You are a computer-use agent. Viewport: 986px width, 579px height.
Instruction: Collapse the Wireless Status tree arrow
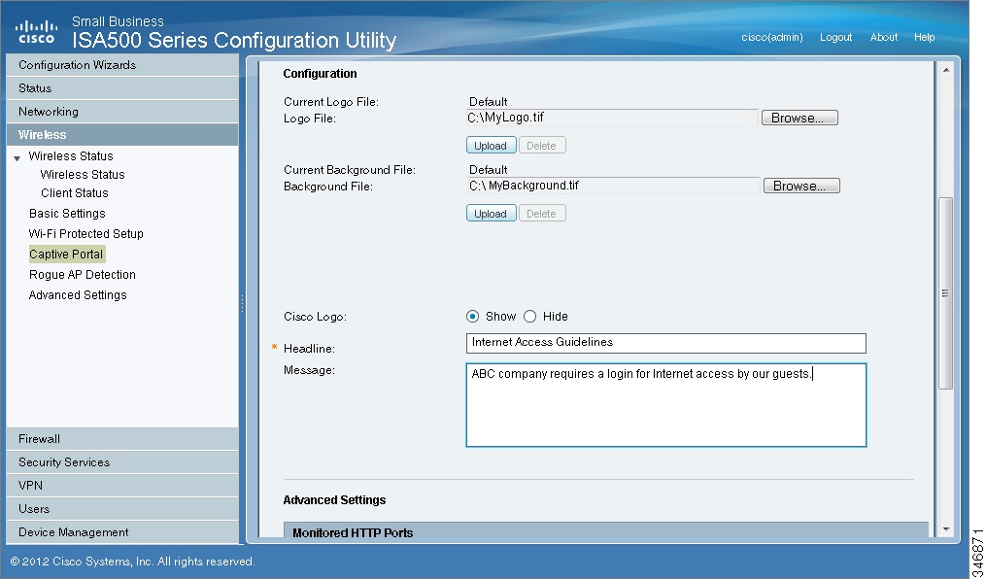[17, 158]
